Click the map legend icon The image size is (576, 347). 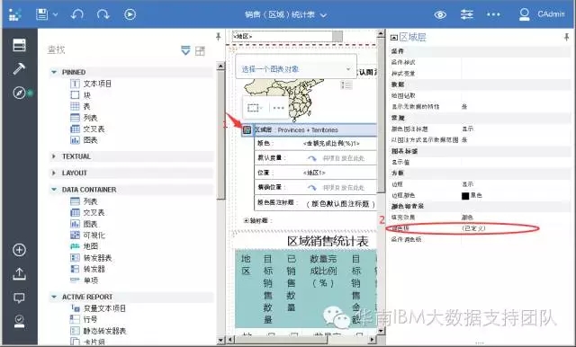346,85
